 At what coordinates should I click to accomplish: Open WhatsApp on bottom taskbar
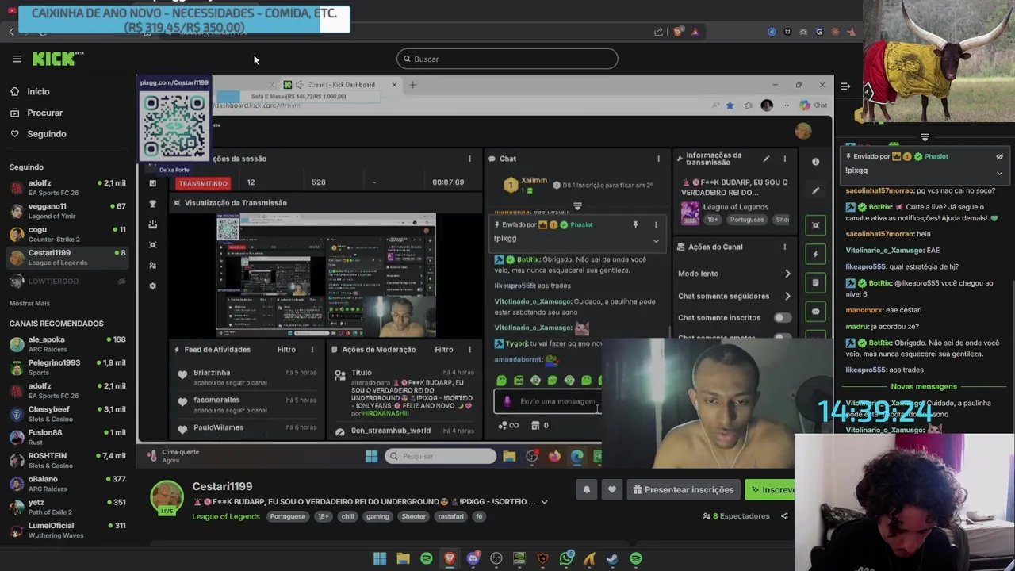[x=566, y=559]
